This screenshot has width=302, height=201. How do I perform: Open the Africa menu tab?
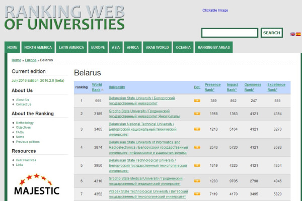click(133, 47)
